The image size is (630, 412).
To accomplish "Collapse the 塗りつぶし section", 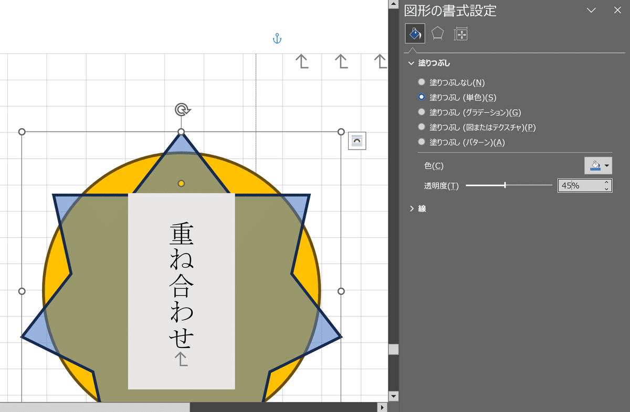I will pyautogui.click(x=411, y=63).
